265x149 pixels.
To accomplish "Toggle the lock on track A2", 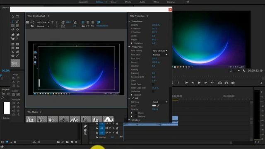I will (97, 128).
